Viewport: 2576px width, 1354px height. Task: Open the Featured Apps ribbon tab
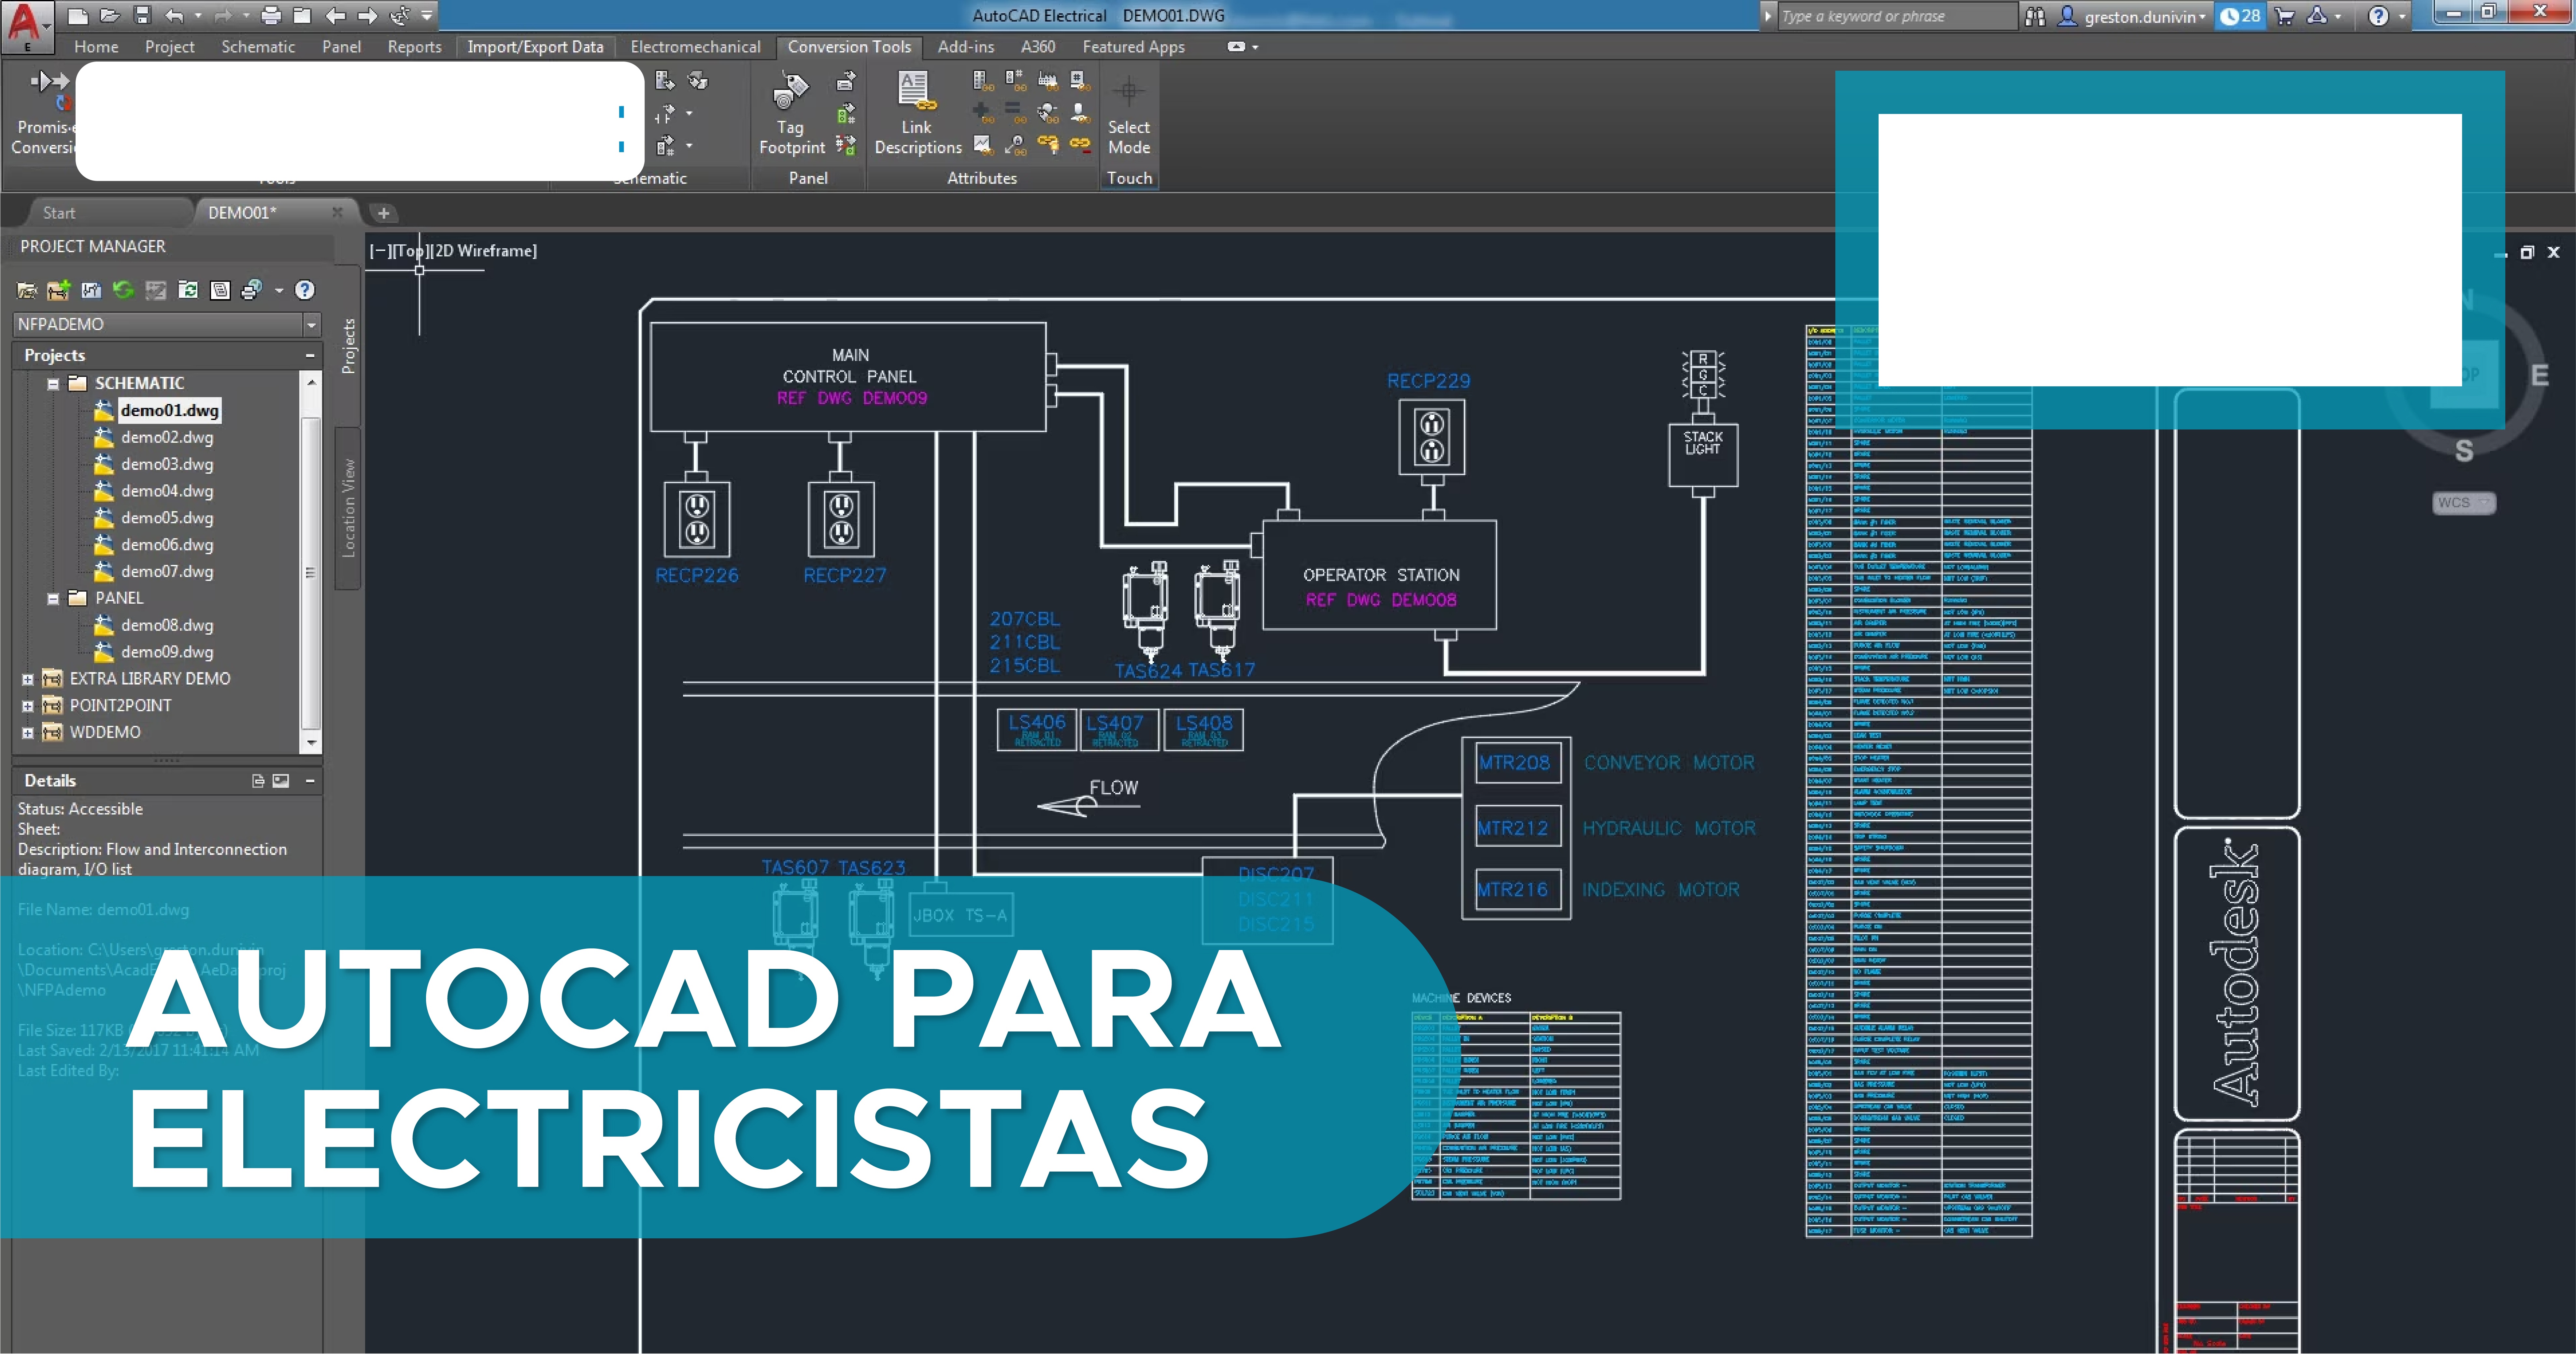[x=1133, y=47]
